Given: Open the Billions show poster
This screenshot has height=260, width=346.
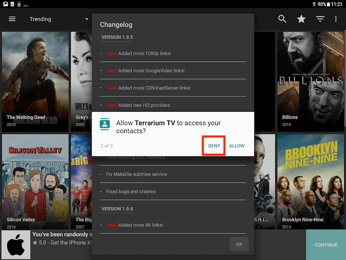Looking at the screenshot, I should [x=311, y=81].
